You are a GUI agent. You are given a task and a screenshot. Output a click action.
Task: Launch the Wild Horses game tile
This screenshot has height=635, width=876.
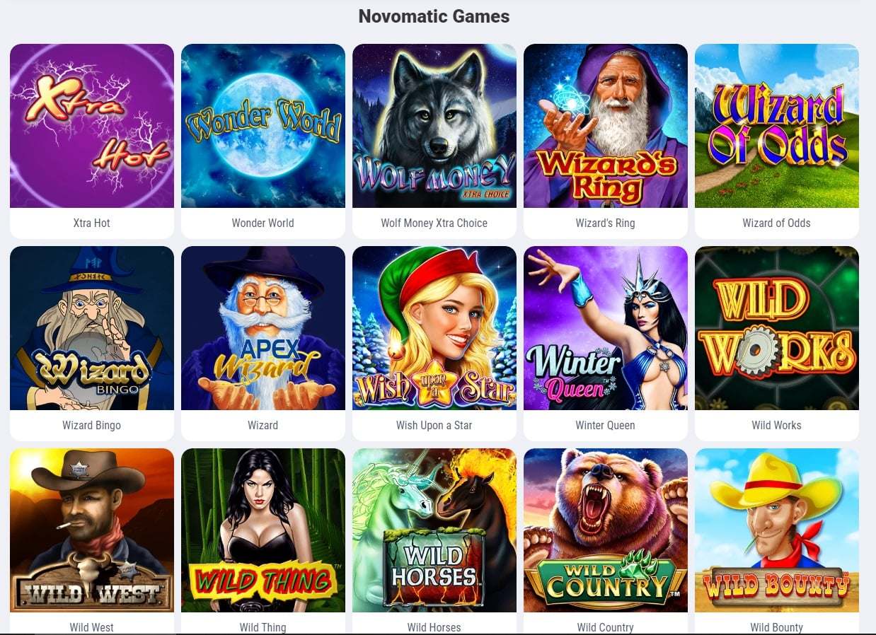point(434,530)
